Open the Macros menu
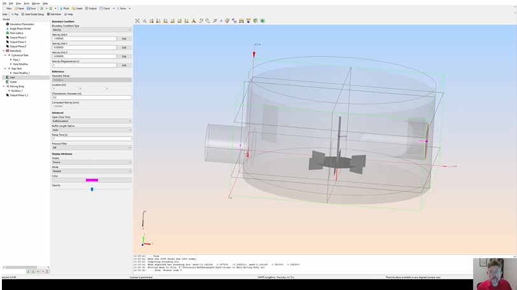 36,3
